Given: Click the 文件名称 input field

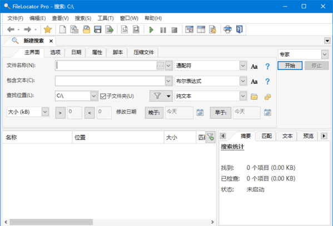Looking at the screenshot, I should point(106,66).
